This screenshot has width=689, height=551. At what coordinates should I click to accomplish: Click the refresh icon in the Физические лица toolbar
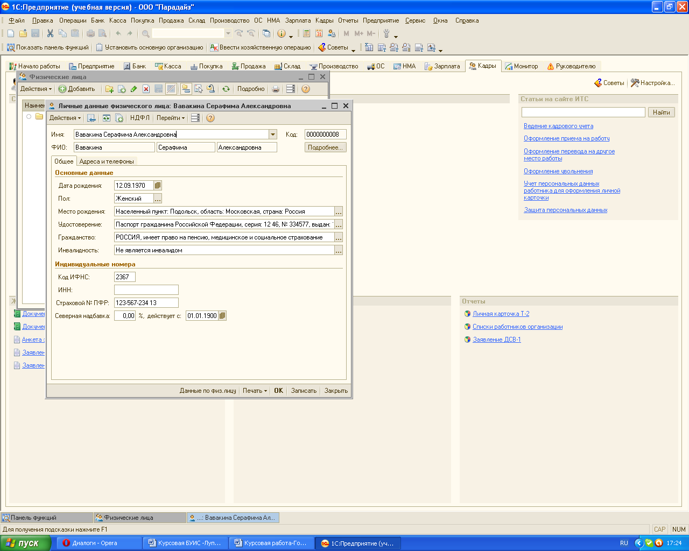(226, 89)
